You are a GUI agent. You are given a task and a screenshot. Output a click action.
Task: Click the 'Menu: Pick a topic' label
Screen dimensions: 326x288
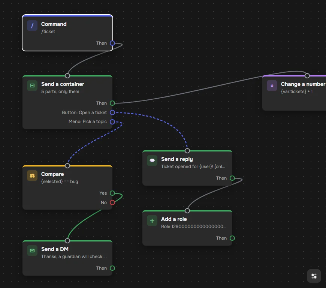click(88, 121)
